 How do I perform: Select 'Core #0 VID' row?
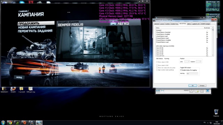[184, 48]
